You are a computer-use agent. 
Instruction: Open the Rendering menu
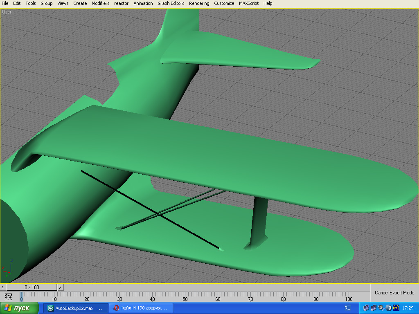pyautogui.click(x=199, y=3)
